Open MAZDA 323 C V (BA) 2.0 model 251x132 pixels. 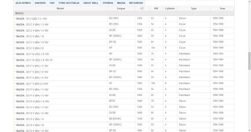[x=30, y=48]
